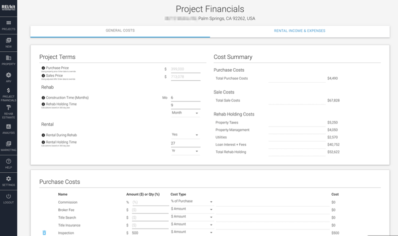The width and height of the screenshot is (398, 236).
Task: Open the Marketing section
Action: coord(8,146)
